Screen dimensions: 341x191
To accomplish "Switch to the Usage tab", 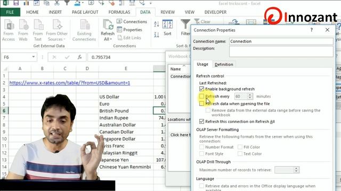I will 202,64.
